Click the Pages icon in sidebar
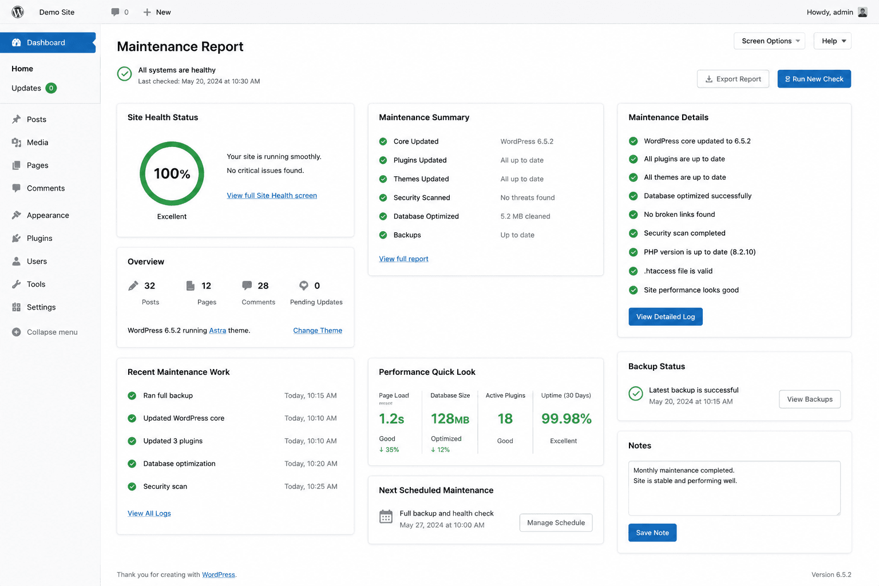 [x=17, y=165]
